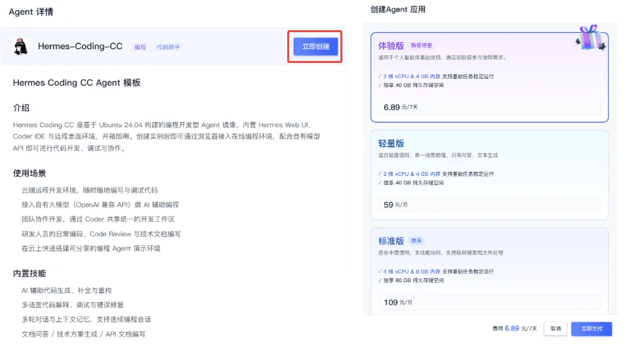Click 费用 6.89 元/7天 total in footer
Viewport: 627px width, 353px height.
515,329
